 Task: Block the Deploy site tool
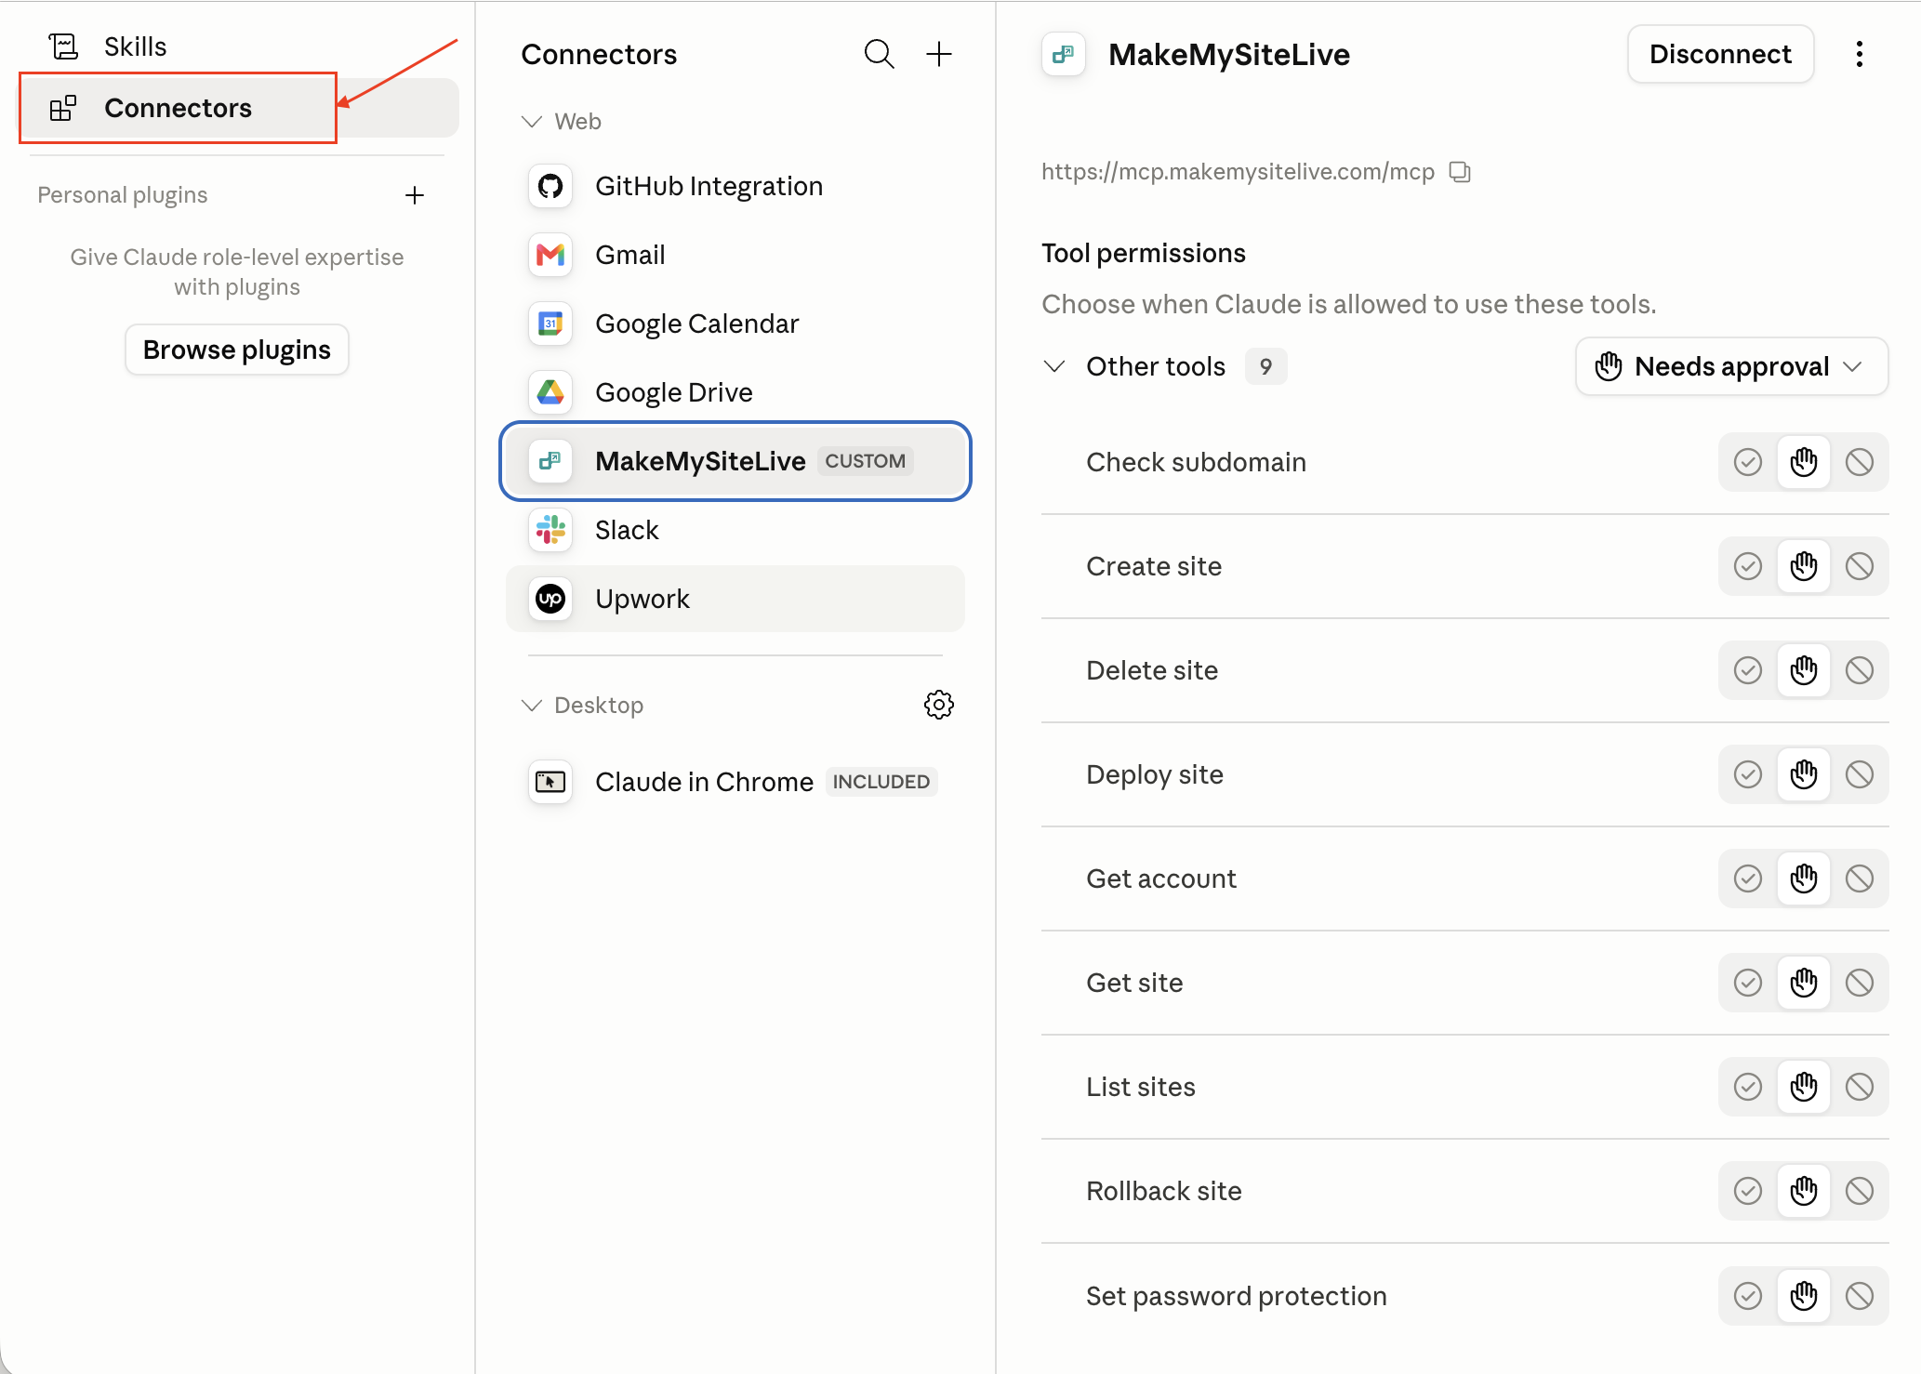tap(1860, 774)
